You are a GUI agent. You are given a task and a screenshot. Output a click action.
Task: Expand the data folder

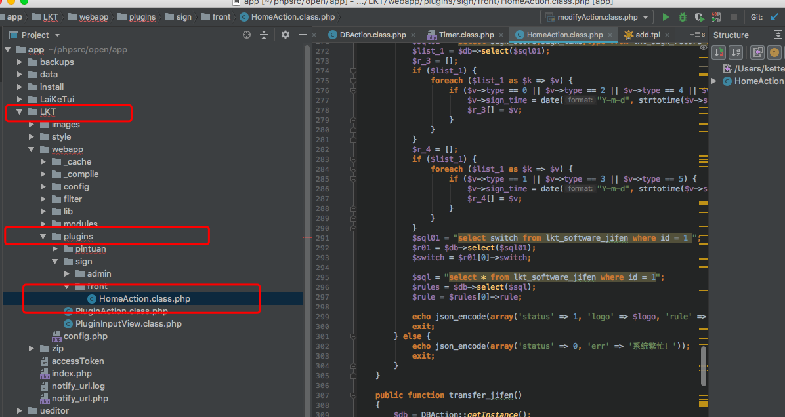[20, 75]
